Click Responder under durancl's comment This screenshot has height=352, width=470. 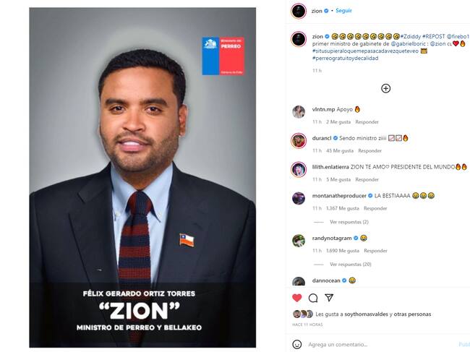click(x=369, y=150)
